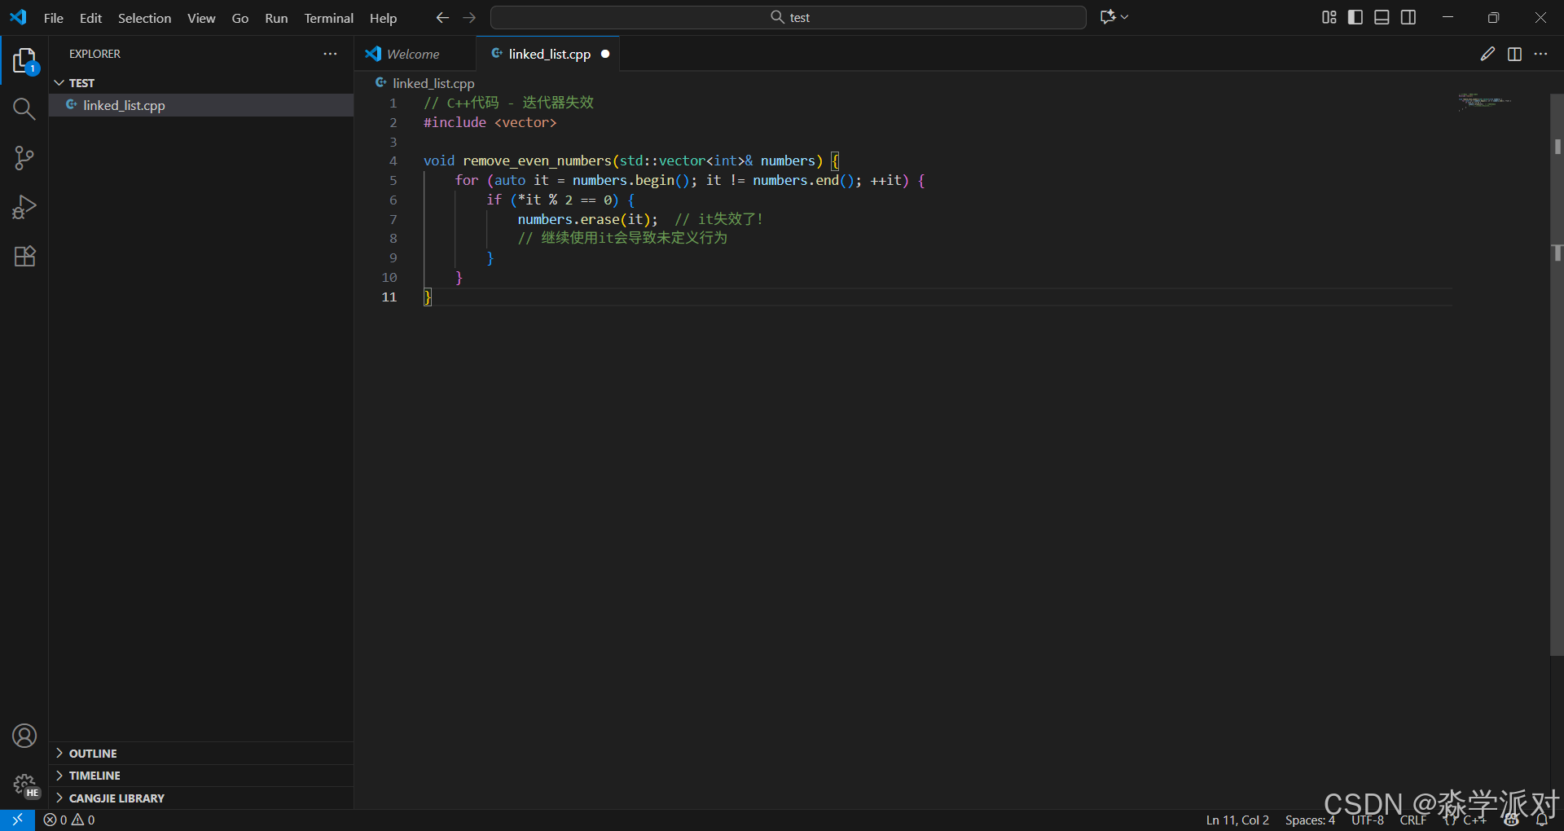Open Customize Layout options

[x=1329, y=17]
